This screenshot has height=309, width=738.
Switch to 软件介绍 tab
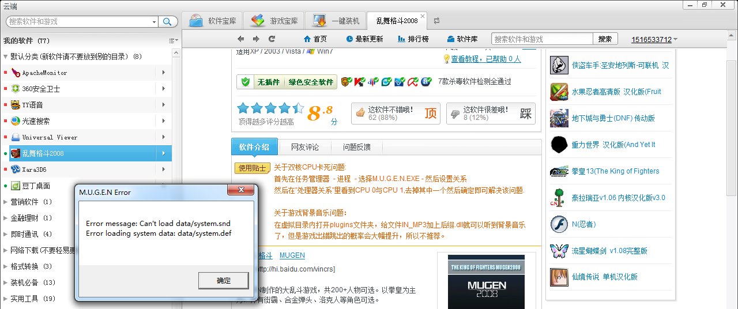point(254,147)
